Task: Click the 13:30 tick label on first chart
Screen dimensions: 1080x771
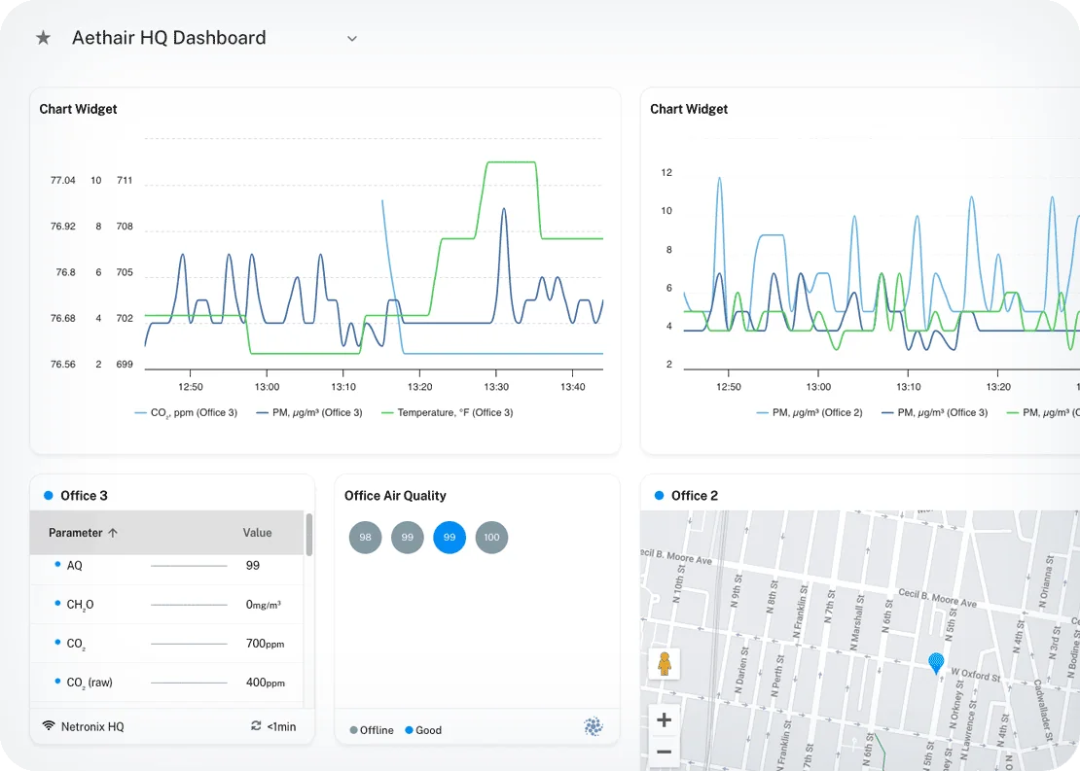Action: pos(496,387)
